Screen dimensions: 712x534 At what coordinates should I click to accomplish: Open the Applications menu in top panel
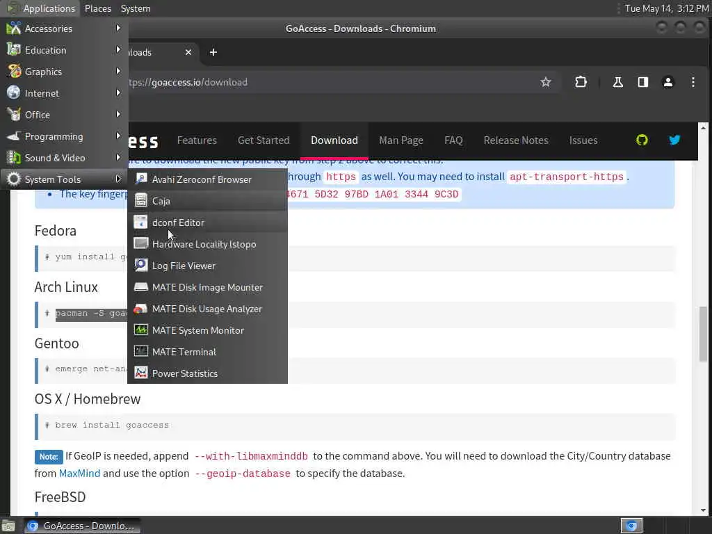(40, 8)
